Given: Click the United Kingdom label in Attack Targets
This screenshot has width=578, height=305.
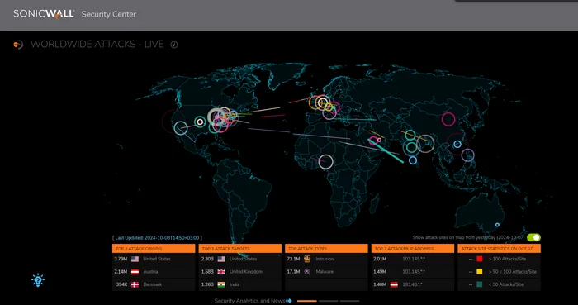Looking at the screenshot, I should pyautogui.click(x=246, y=272).
